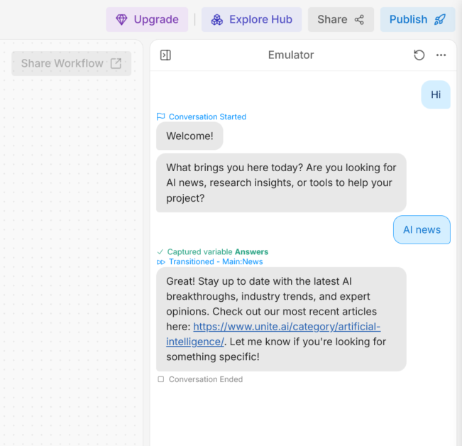Click the diamond icon in Upgrade

tap(121, 20)
